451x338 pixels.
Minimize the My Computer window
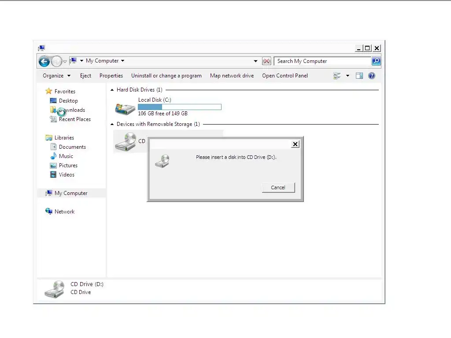pos(359,48)
